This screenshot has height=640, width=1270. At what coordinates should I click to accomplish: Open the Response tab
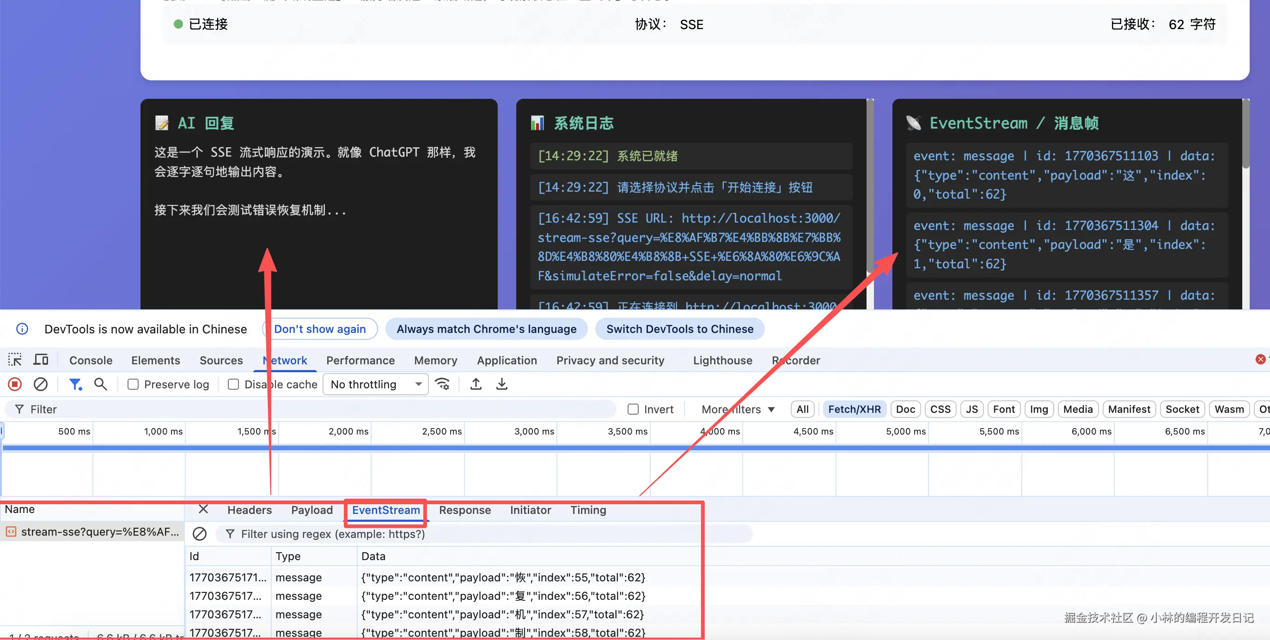[x=464, y=510]
